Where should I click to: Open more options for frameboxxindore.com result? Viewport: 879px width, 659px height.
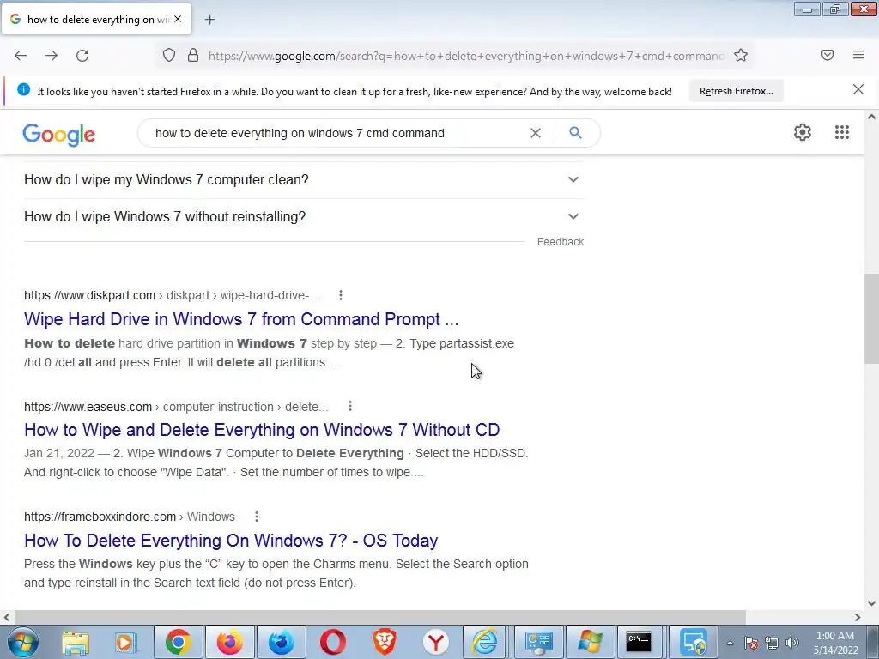pos(256,517)
